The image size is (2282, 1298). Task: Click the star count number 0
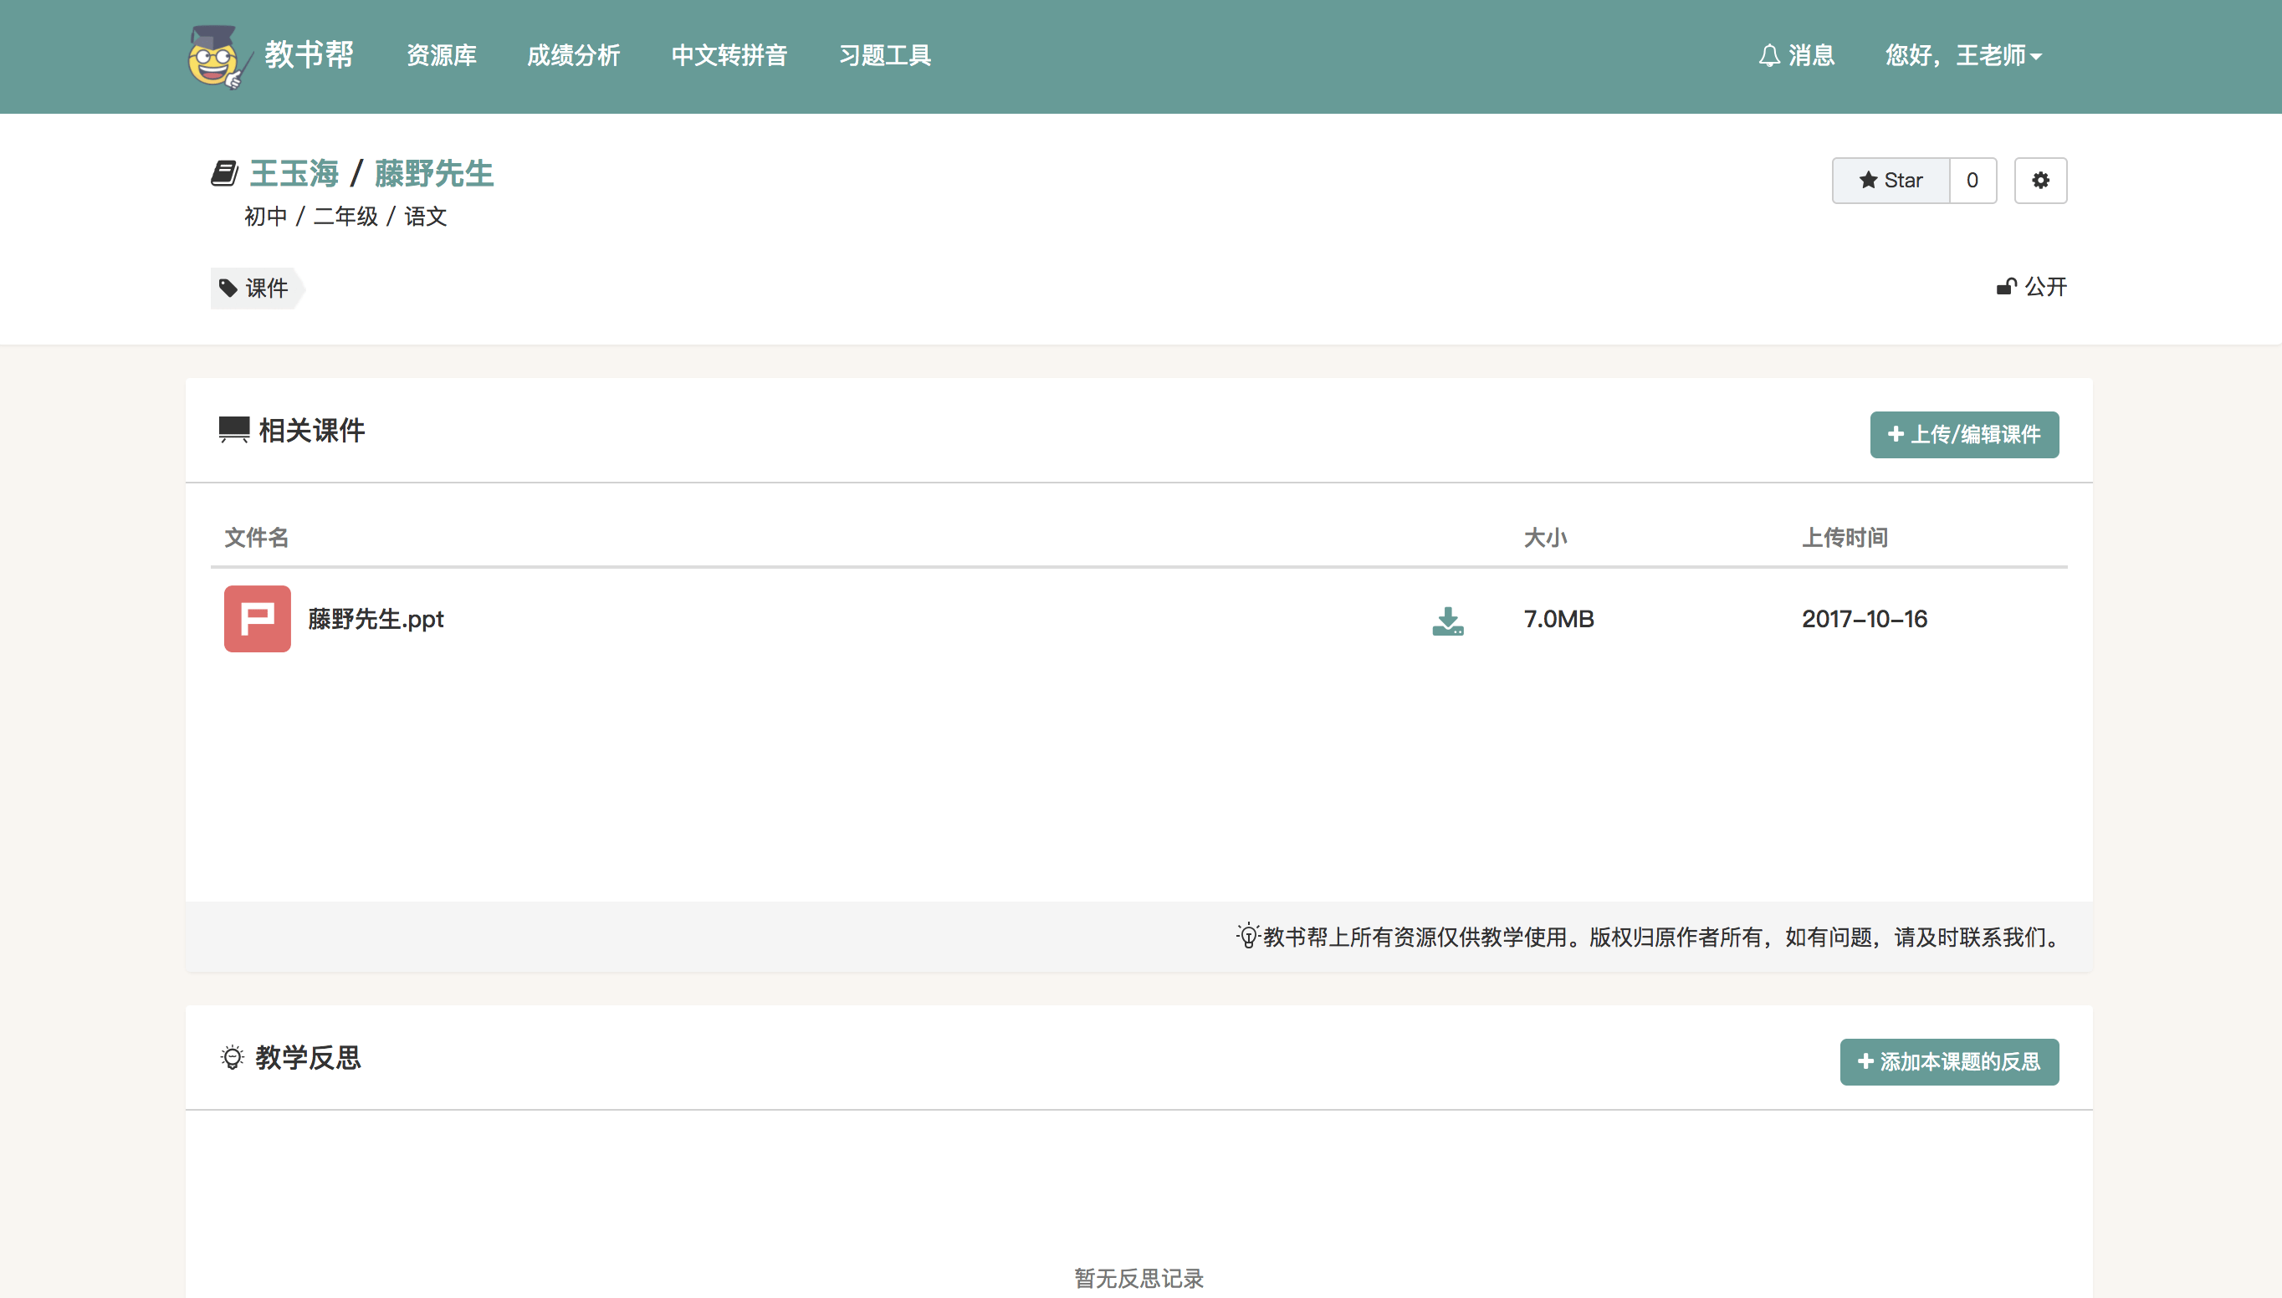1972,181
